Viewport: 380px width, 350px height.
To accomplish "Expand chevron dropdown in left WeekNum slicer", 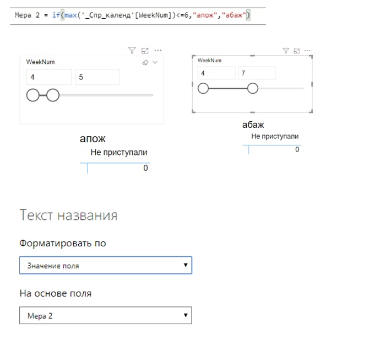I will 155,62.
